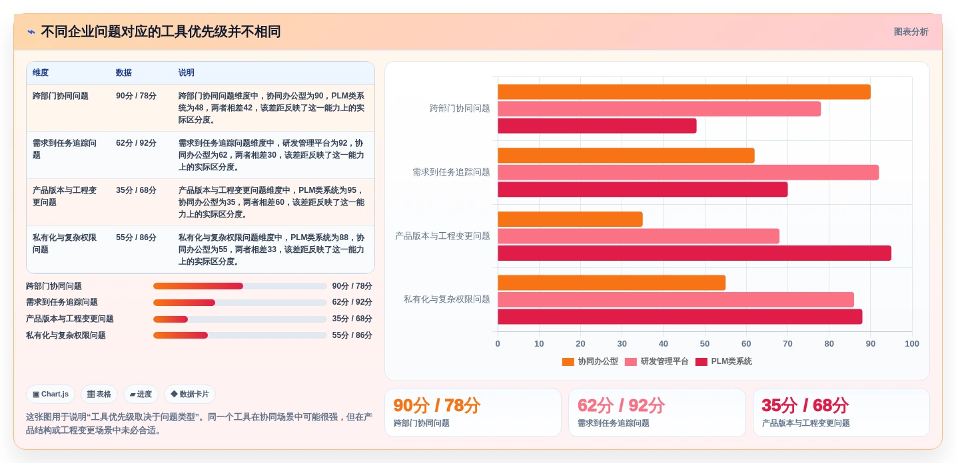Click the red bar for 产品版本与工程变更问题
The width and height of the screenshot is (956, 463).
click(694, 253)
